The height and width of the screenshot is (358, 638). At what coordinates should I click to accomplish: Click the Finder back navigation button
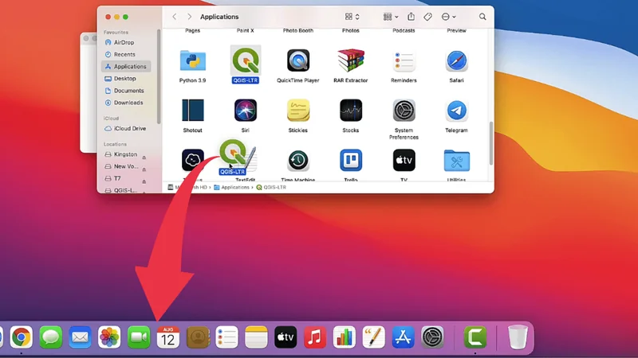(x=175, y=17)
